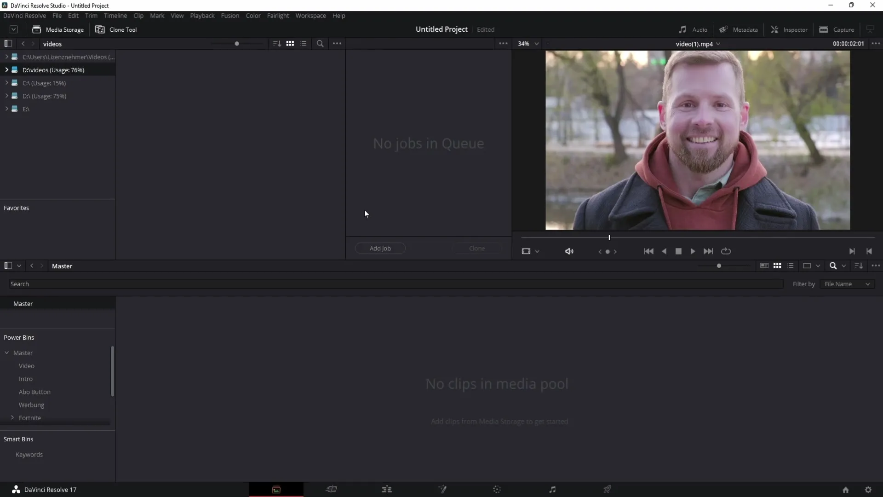Mute audio using speaker icon in viewer
The width and height of the screenshot is (883, 497).
coord(569,251)
